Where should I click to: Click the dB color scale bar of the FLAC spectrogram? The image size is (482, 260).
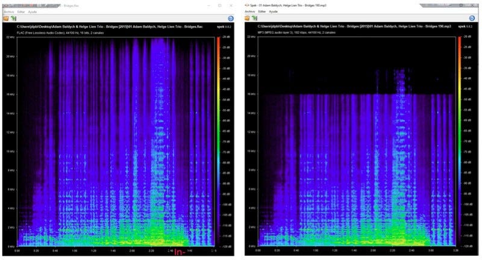[x=219, y=141]
